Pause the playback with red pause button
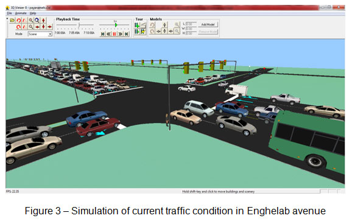Screen dimensions: 349x221 click(x=115, y=34)
